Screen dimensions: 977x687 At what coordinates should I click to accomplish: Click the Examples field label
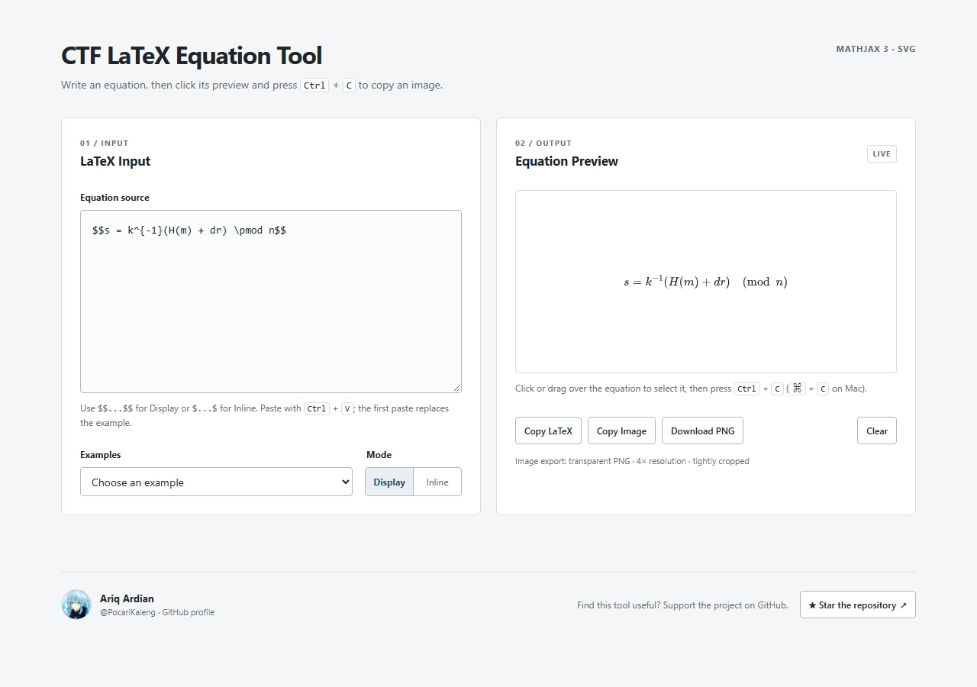point(101,455)
